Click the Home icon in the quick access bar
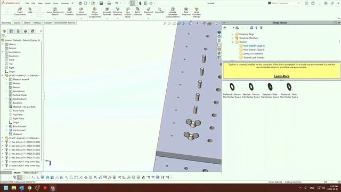The image size is (341, 192). 80,3
